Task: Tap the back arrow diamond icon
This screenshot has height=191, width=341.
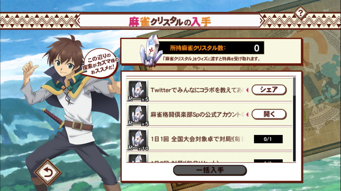Action: click(x=48, y=173)
